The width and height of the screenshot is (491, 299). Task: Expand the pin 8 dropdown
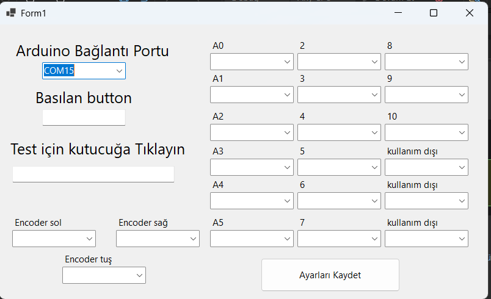pos(426,62)
